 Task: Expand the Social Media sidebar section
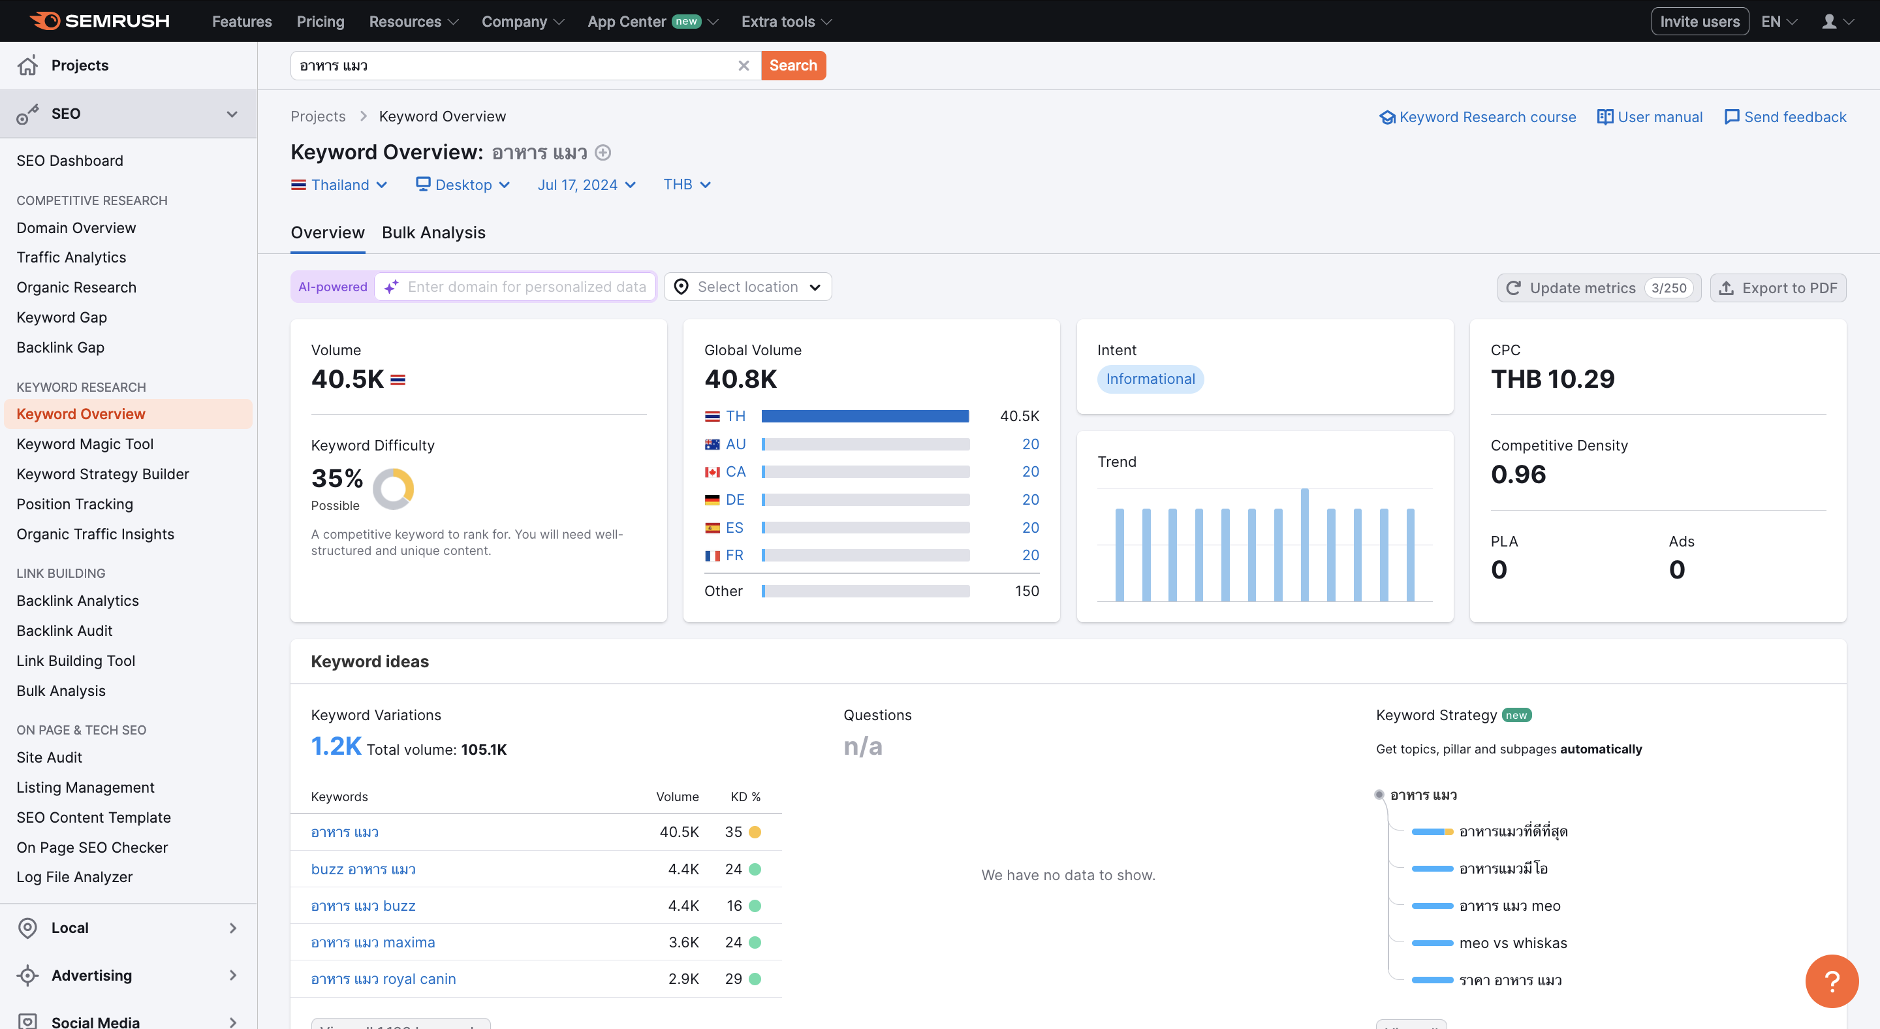(233, 1022)
